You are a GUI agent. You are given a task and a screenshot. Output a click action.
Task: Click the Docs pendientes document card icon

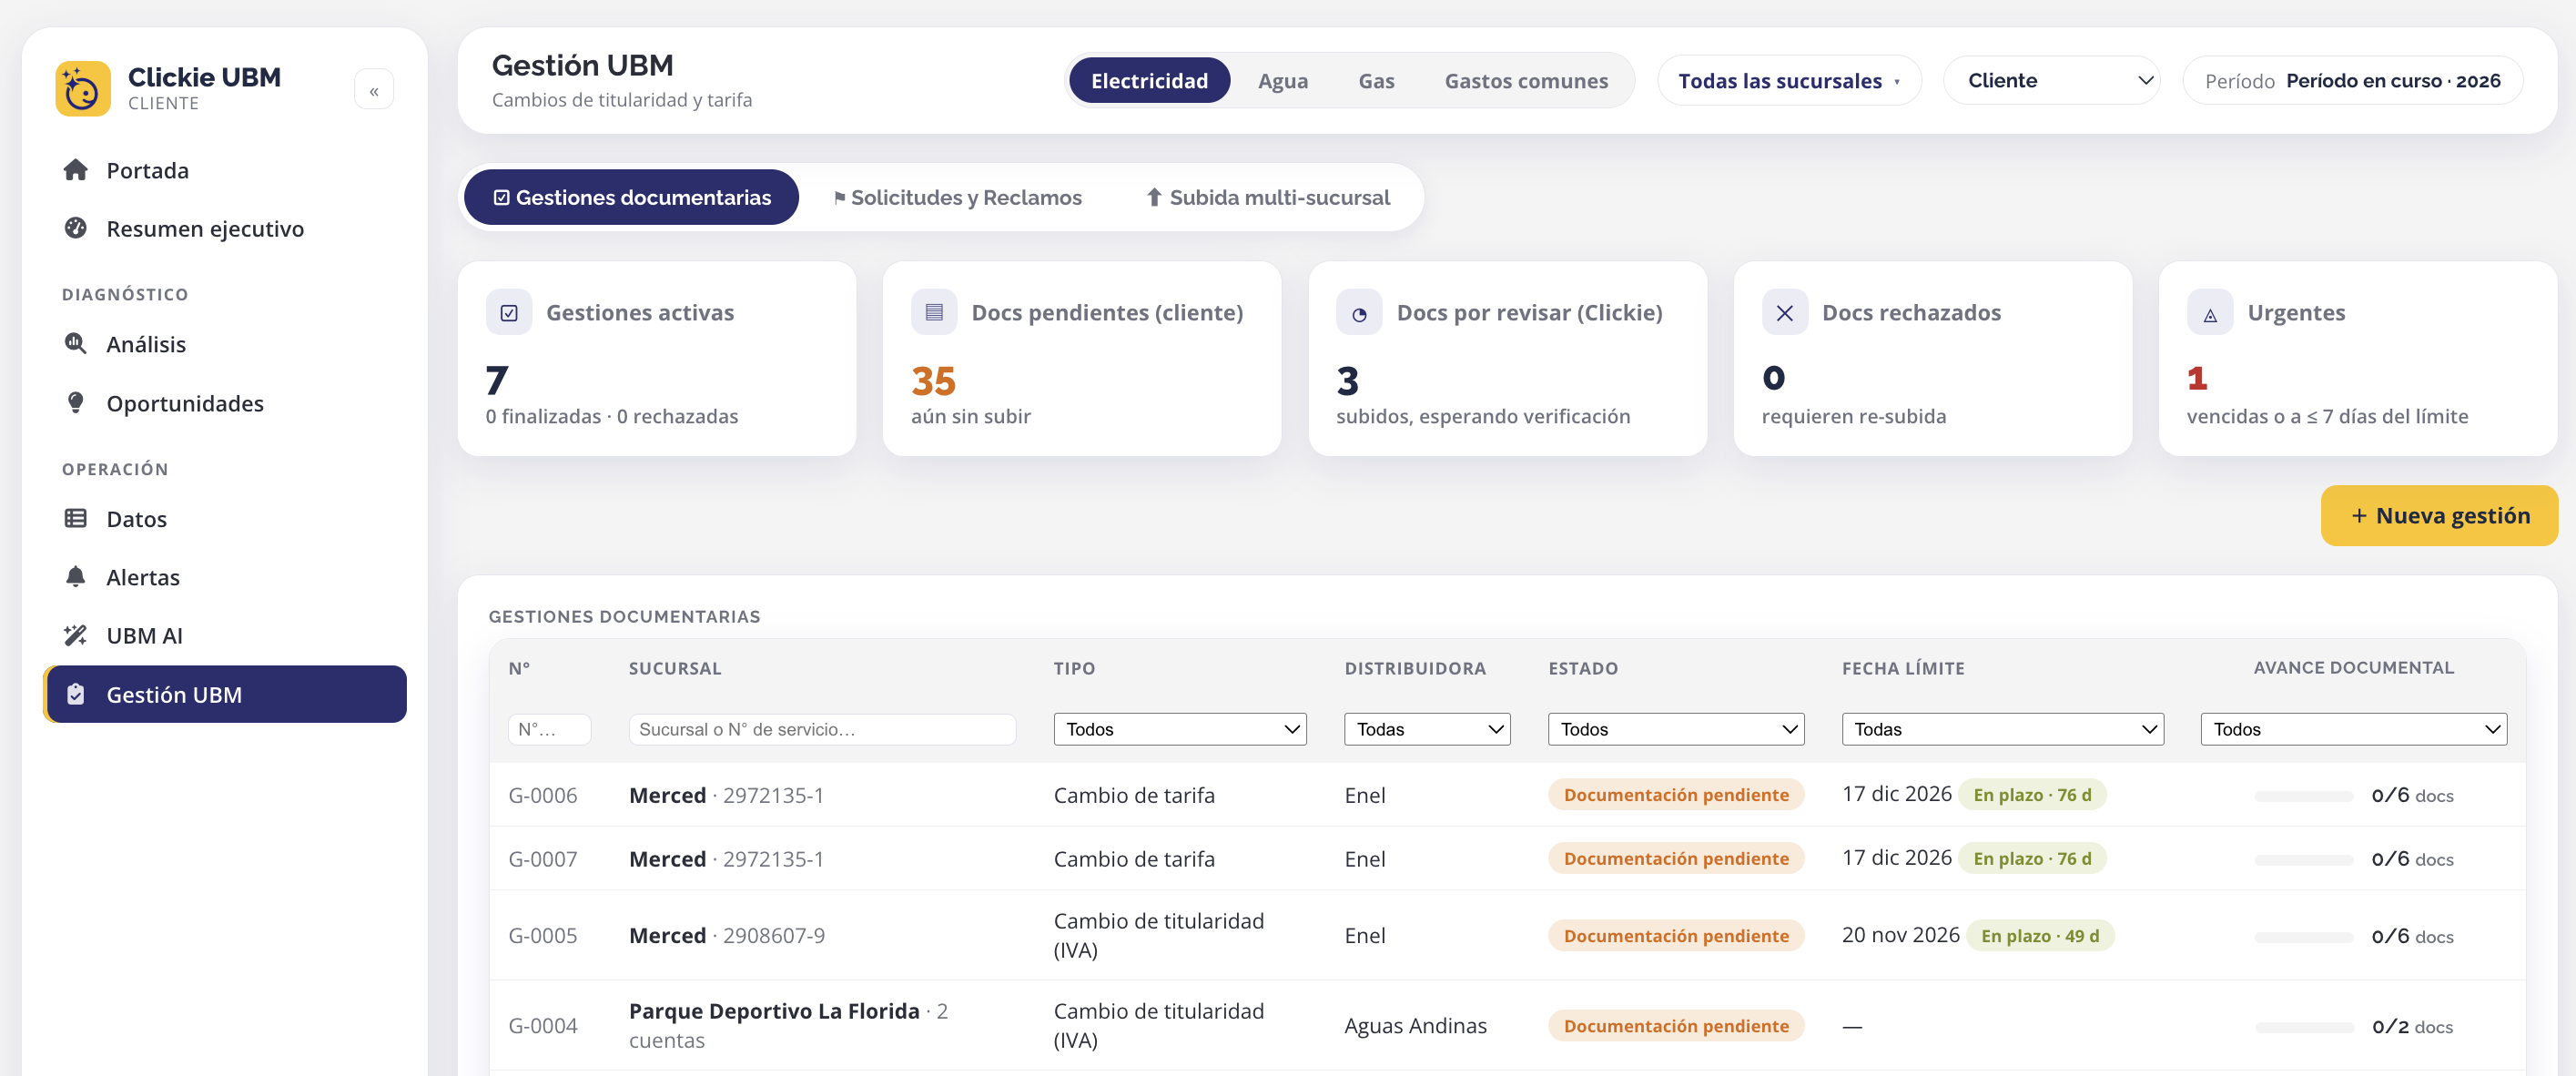coord(934,313)
